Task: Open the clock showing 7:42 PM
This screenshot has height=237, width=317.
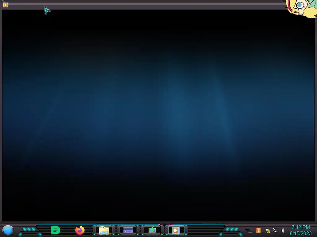Action: 301,227
